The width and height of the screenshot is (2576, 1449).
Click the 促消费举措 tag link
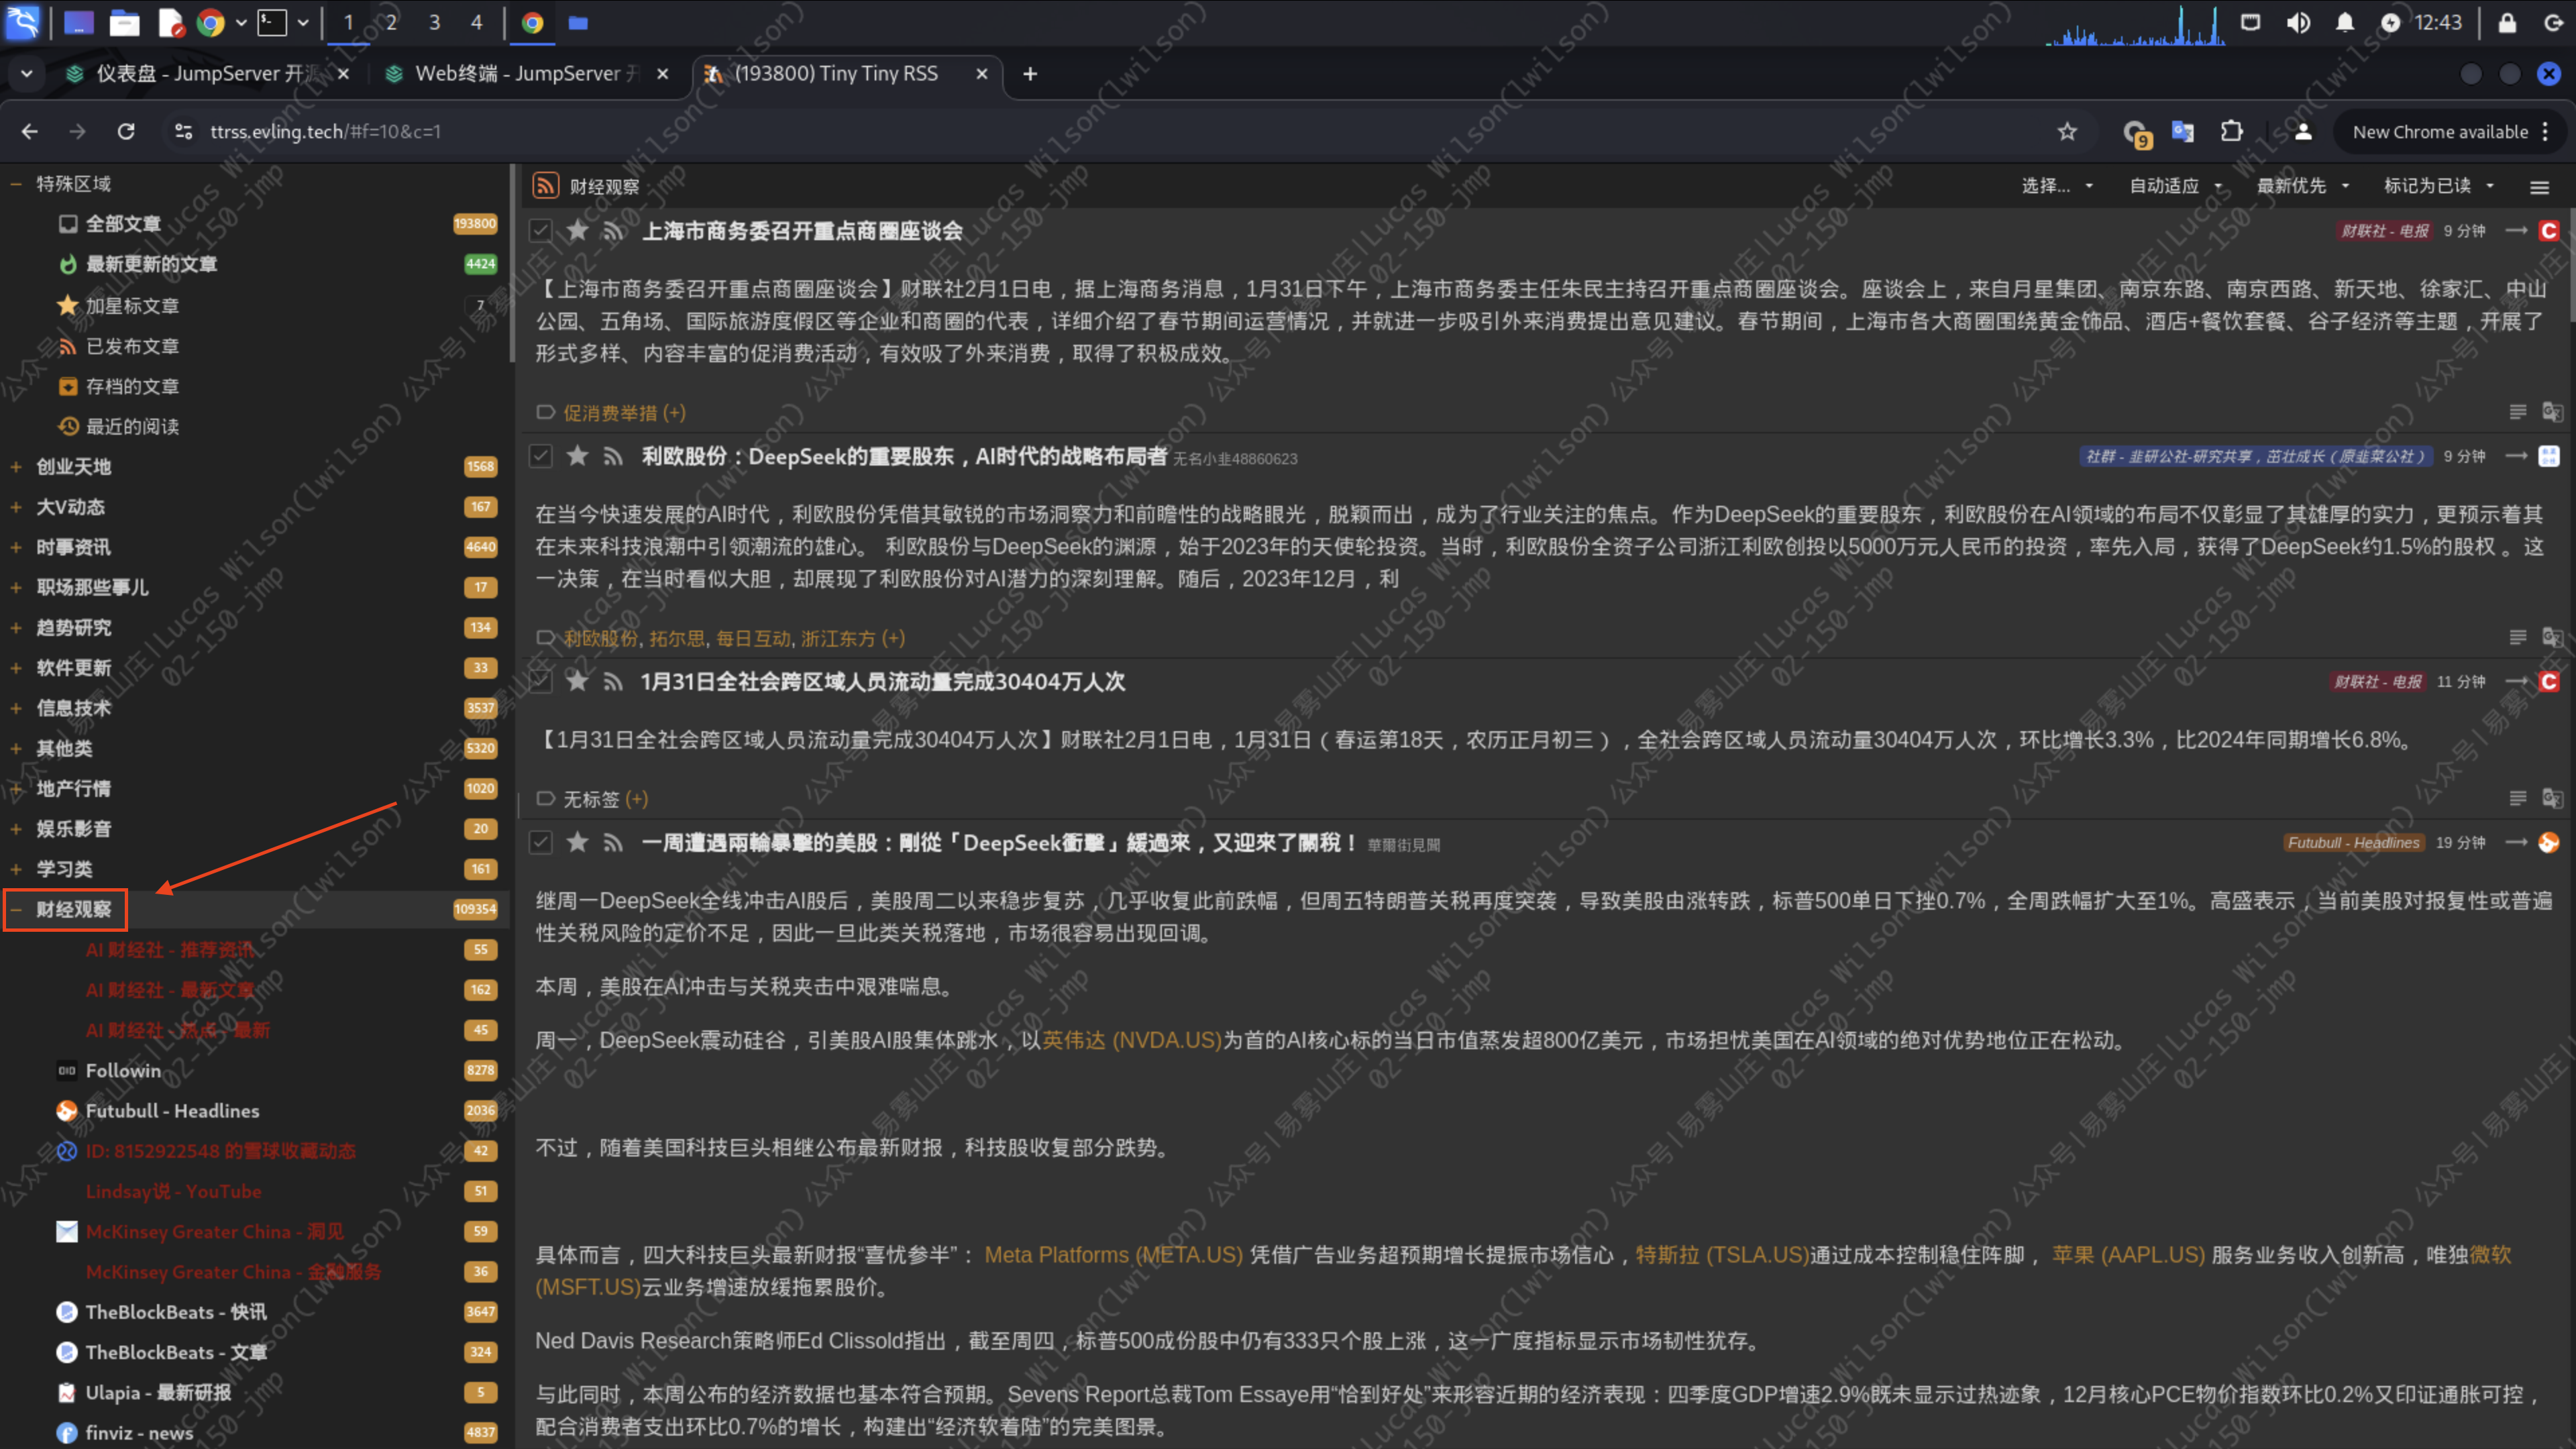[610, 413]
